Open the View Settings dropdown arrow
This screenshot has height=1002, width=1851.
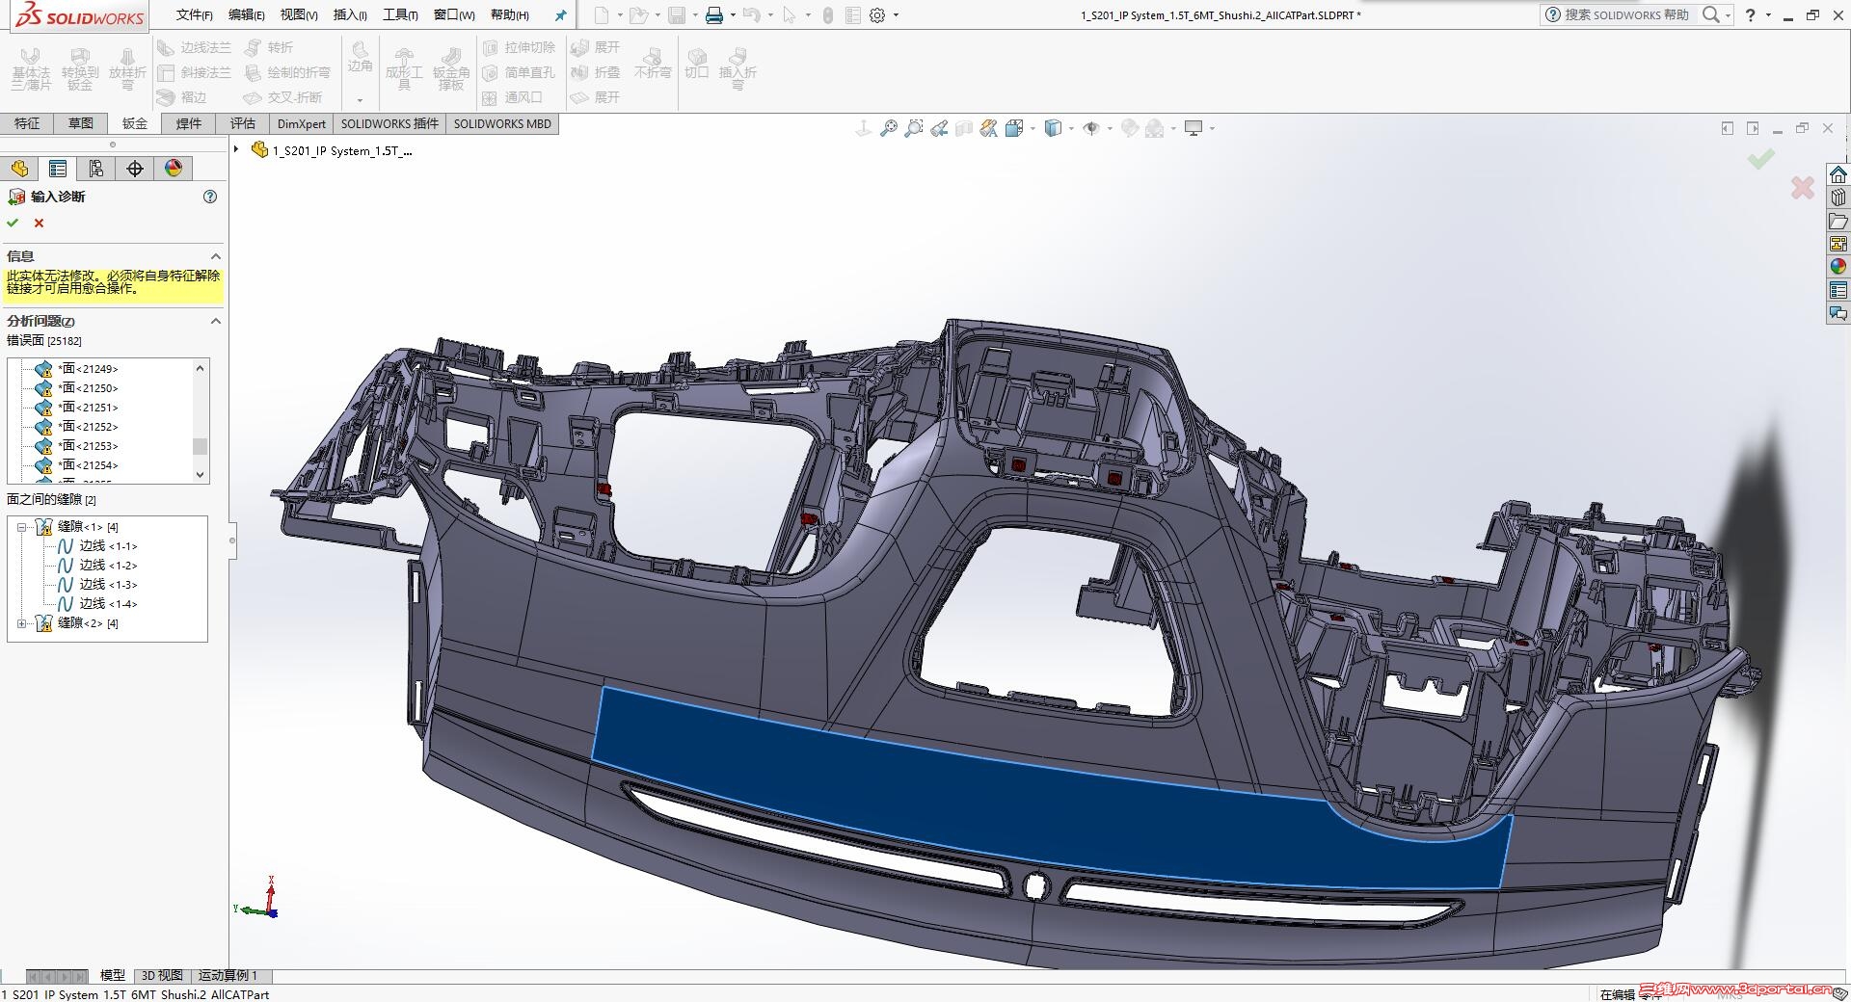click(x=1212, y=128)
